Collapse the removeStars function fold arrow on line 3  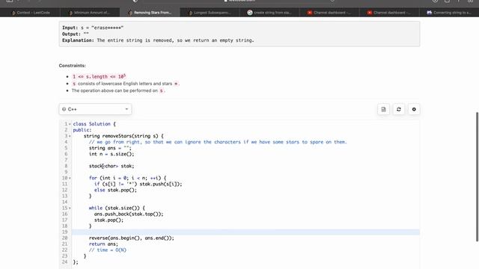point(70,136)
